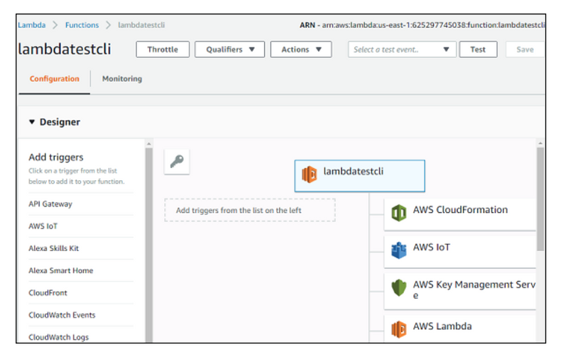
Task: Add Alexa Skills Kit trigger
Action: click(54, 248)
